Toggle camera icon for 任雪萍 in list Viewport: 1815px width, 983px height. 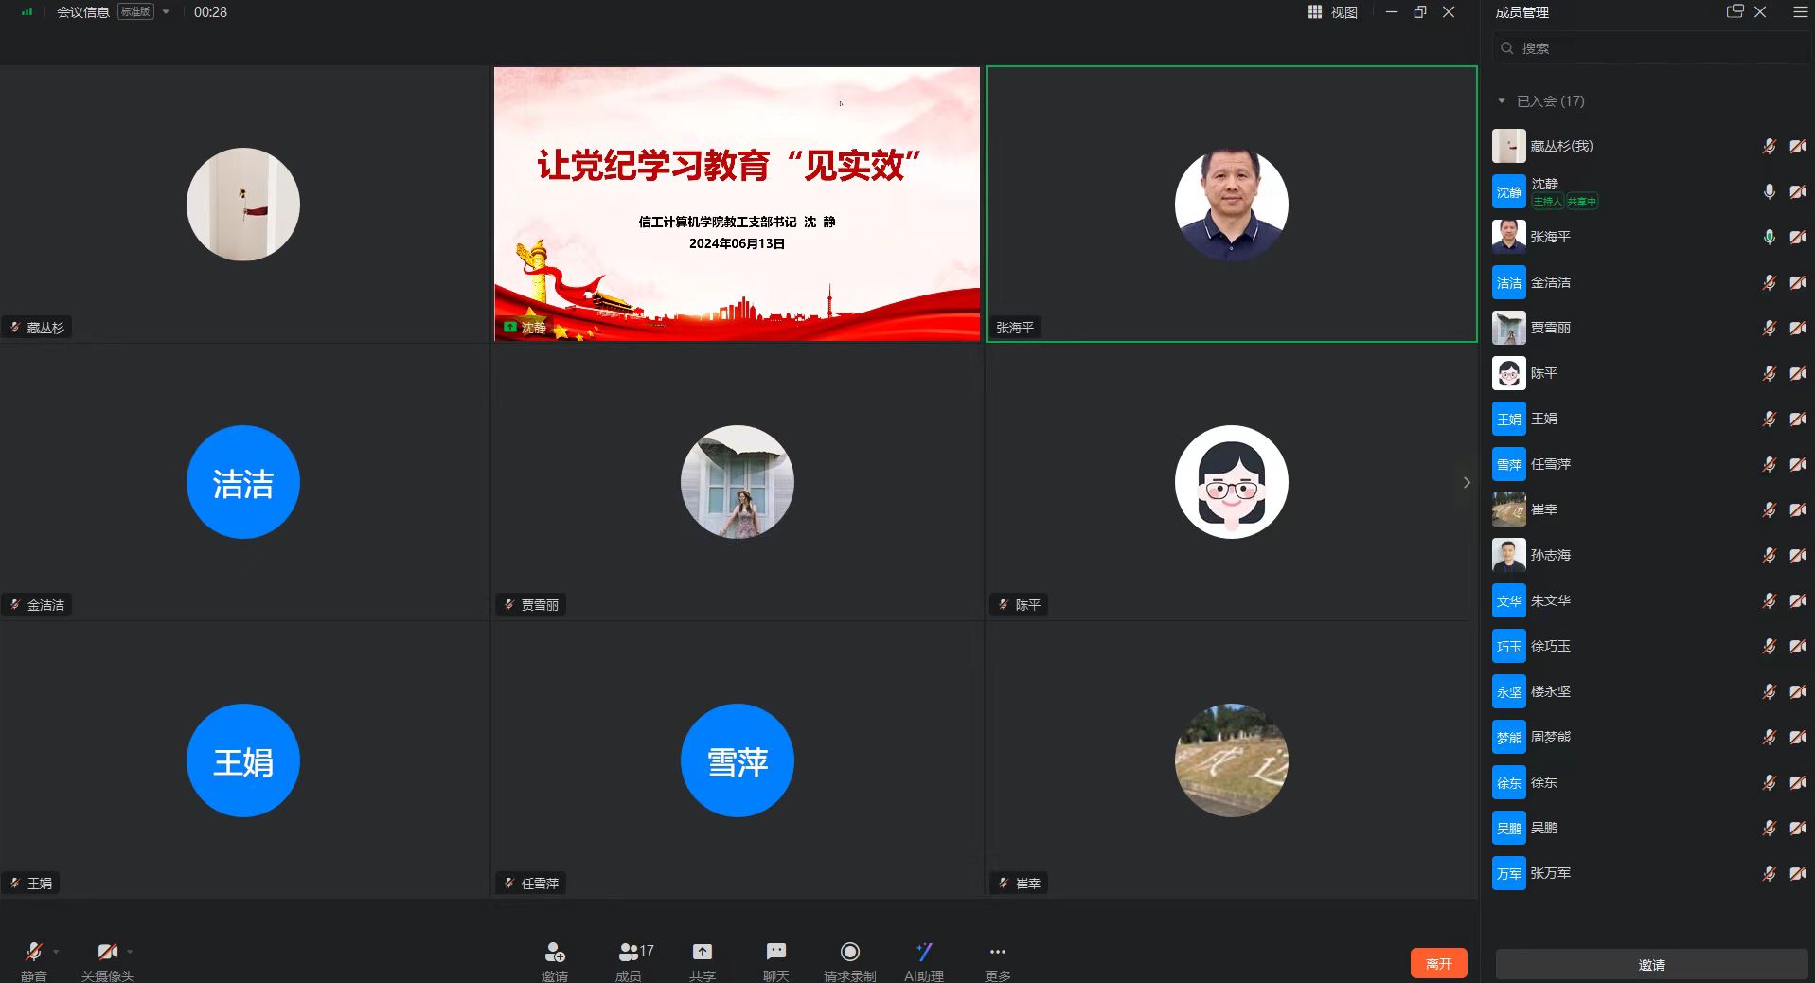tap(1797, 464)
